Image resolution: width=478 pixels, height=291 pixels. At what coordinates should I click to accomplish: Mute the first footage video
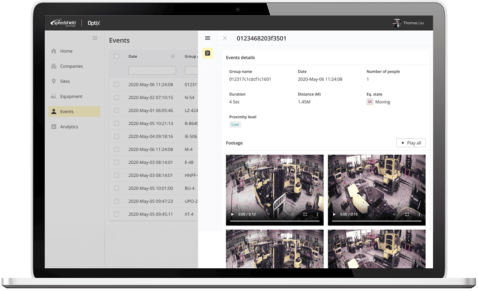click(x=293, y=214)
